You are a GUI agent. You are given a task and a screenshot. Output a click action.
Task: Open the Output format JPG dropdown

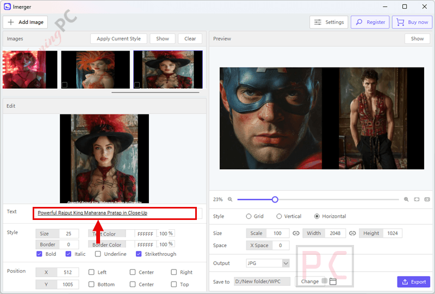(268, 263)
